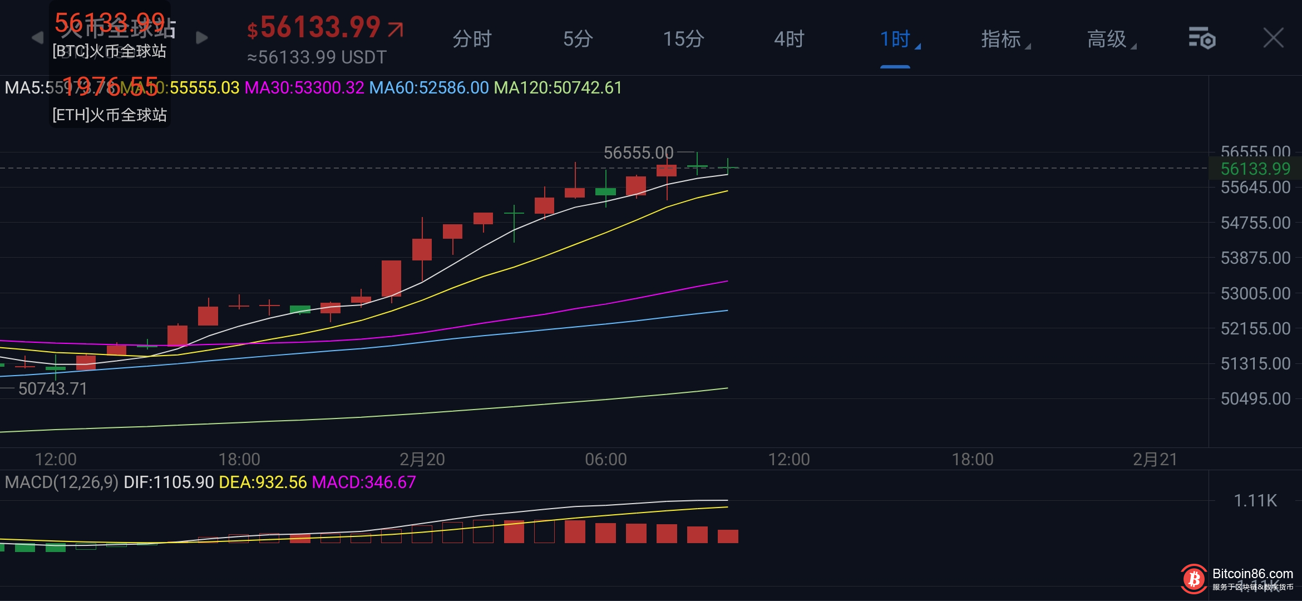Select the 15分 interval tab
Image resolution: width=1302 pixels, height=601 pixels.
point(683,39)
